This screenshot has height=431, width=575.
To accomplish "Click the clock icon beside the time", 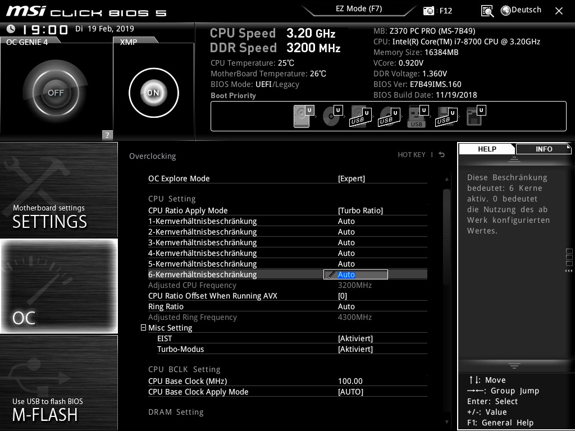I will pos(11,29).
